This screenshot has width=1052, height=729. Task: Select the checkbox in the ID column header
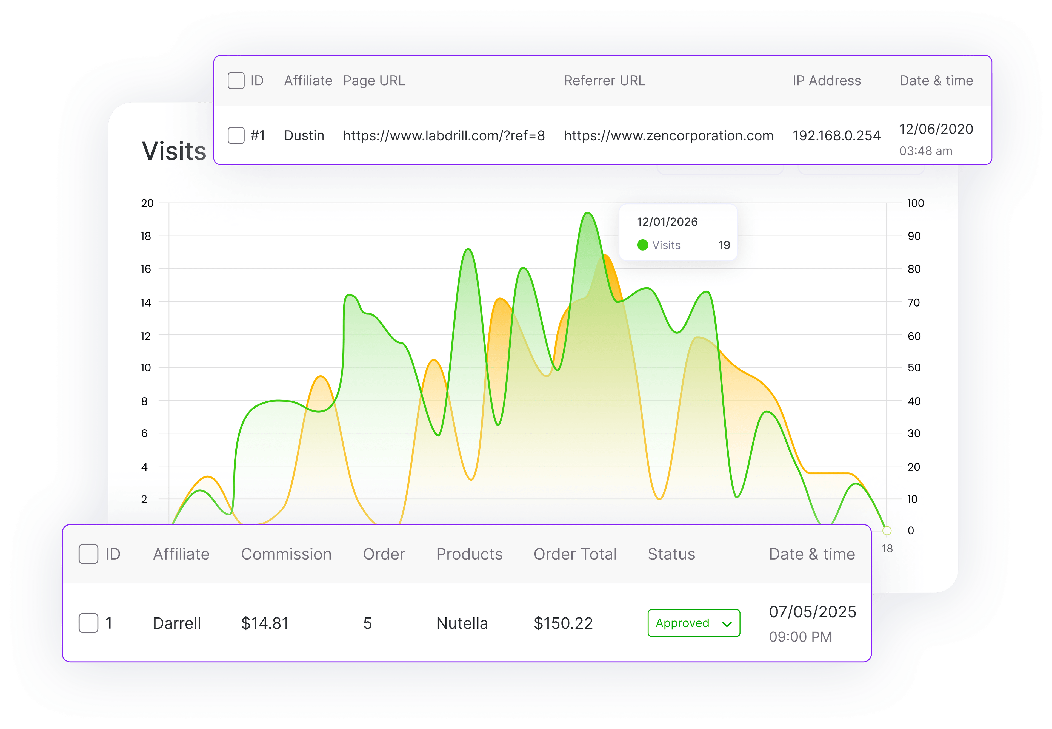[236, 80]
